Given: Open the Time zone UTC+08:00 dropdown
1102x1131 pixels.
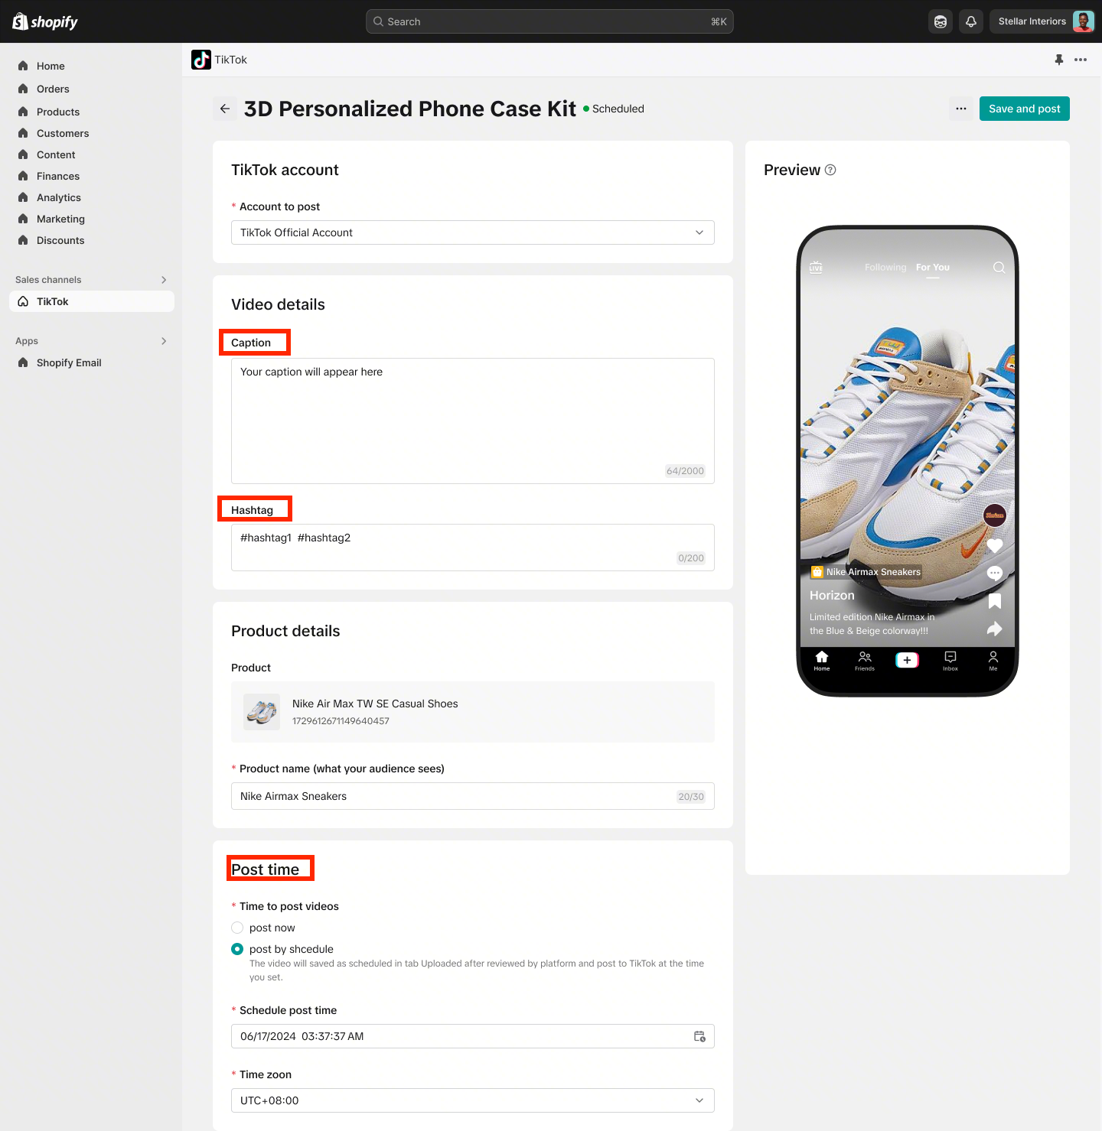Looking at the screenshot, I should click(473, 1100).
